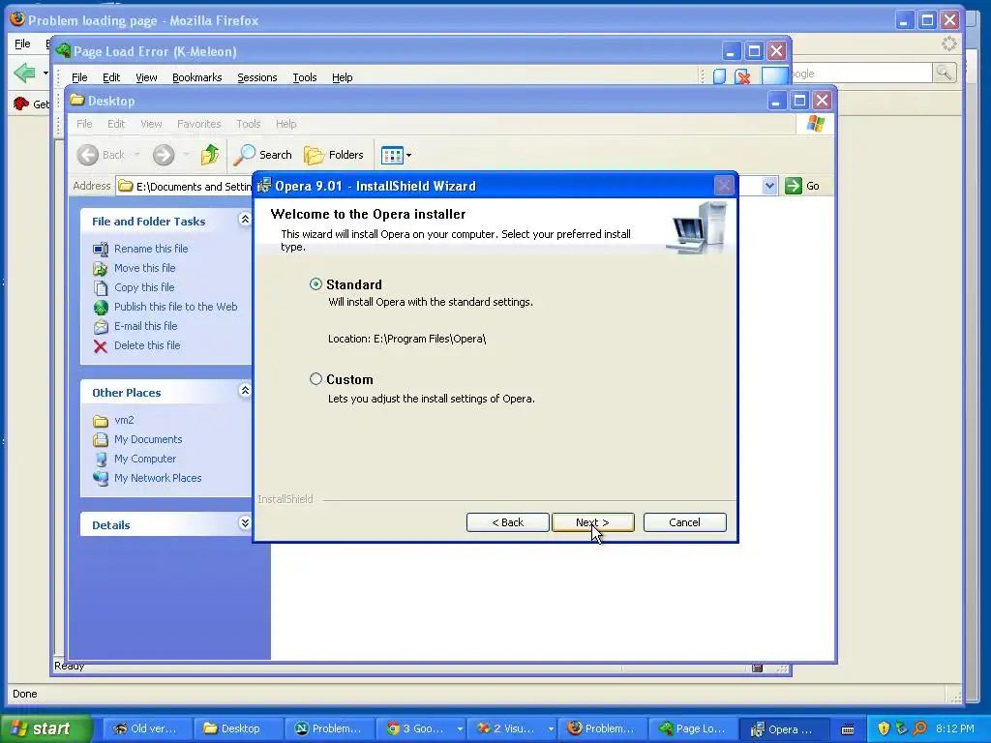Click Rename this file
991x743 pixels.
(150, 249)
